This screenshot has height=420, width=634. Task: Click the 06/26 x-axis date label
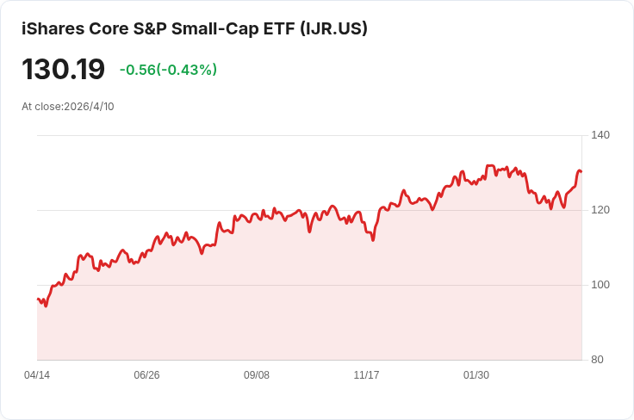point(146,374)
